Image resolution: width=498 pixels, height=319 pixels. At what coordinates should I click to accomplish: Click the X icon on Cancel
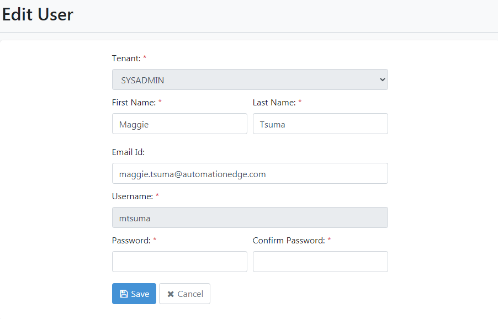tap(171, 294)
